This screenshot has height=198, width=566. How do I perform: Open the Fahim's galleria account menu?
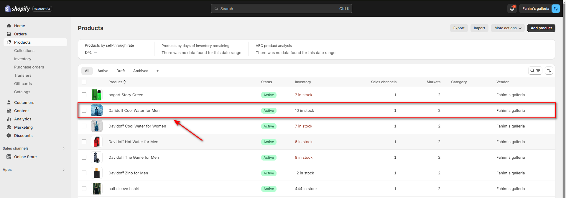[x=539, y=9]
